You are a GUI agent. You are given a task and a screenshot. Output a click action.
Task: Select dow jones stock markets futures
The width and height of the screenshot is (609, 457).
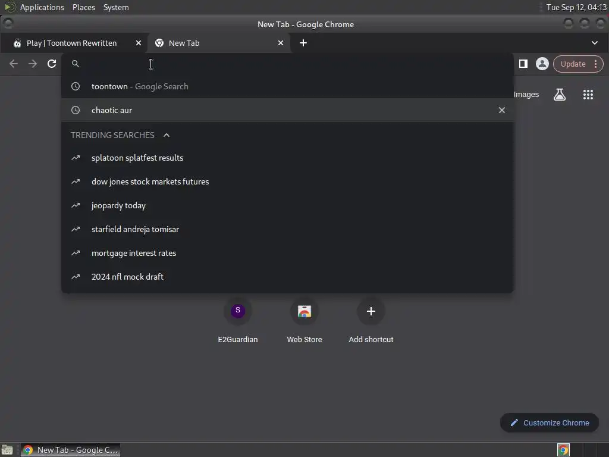287,181
